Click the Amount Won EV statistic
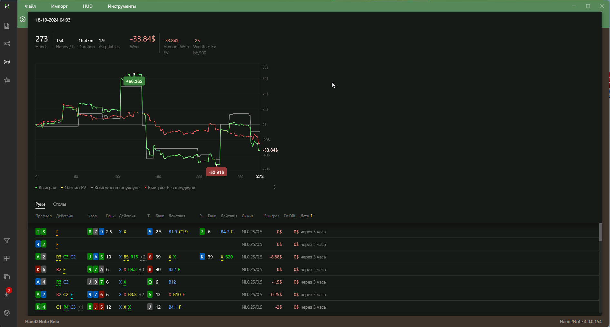Image resolution: width=610 pixels, height=327 pixels. [176, 47]
